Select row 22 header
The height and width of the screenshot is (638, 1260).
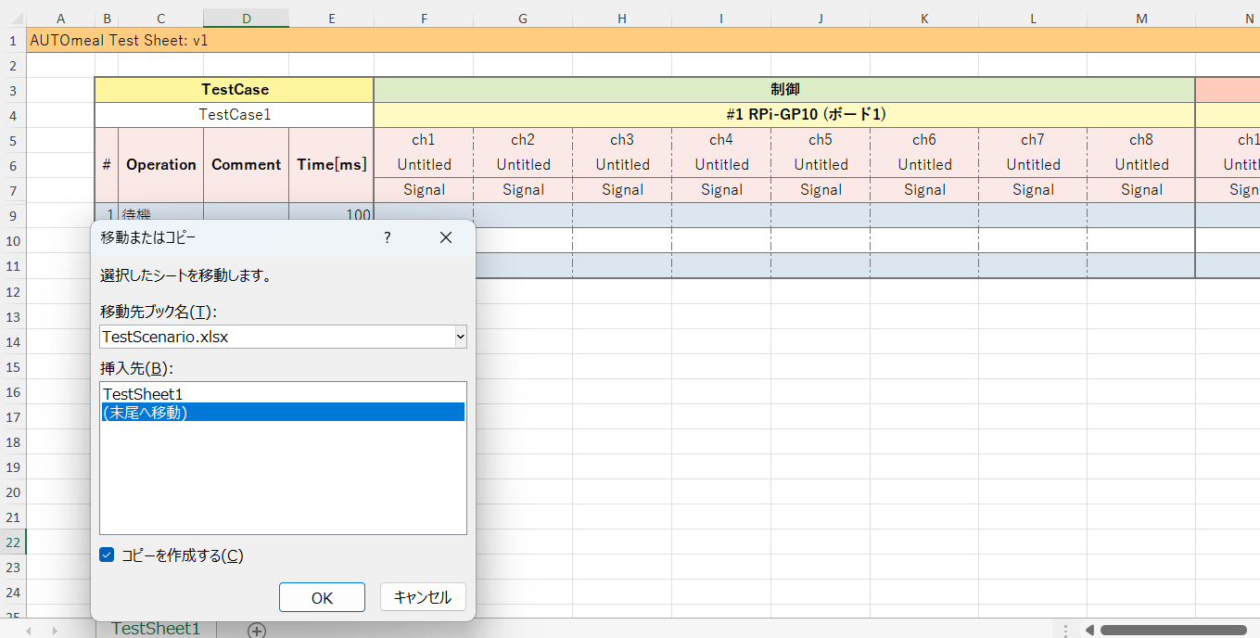tap(13, 542)
